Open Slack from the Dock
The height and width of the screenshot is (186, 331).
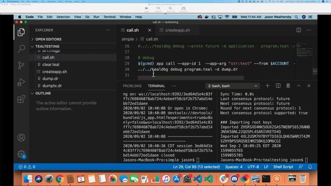point(223,179)
